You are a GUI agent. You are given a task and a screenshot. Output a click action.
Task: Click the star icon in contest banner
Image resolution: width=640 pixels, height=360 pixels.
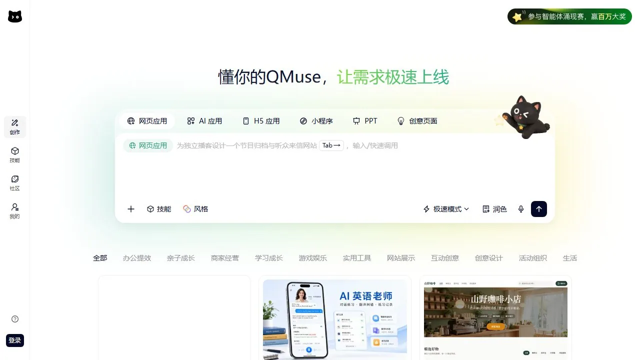click(517, 16)
